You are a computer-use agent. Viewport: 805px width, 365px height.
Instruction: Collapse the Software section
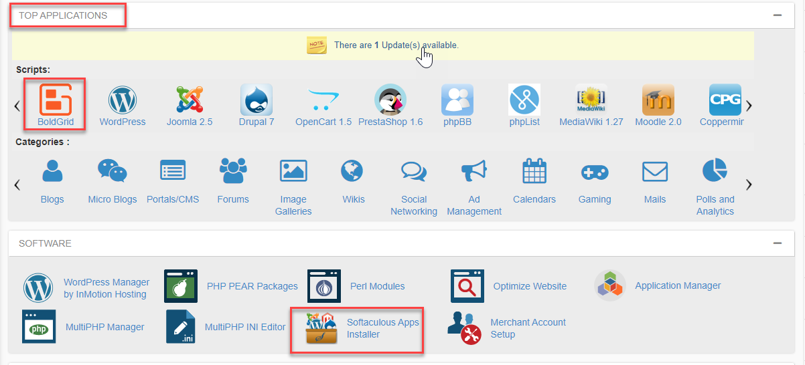click(778, 243)
